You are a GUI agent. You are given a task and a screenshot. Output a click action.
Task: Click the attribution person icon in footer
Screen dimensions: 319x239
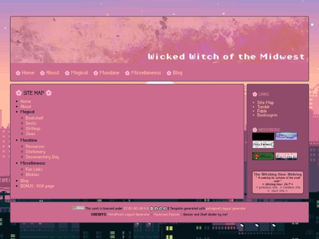tap(156, 208)
